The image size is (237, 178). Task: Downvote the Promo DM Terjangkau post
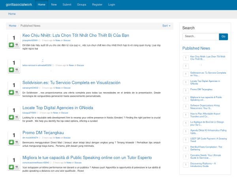17,142
